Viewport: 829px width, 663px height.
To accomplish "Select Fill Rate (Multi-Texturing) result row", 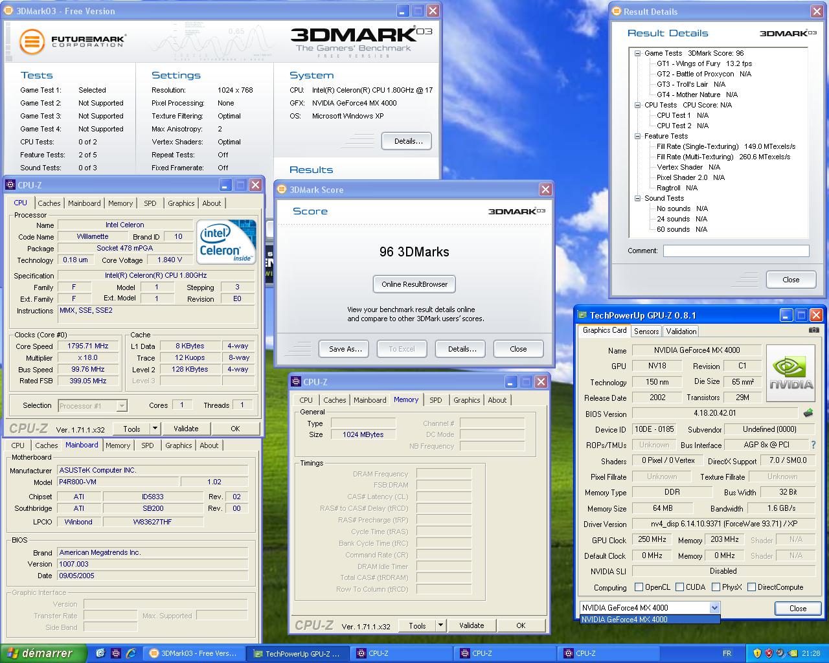I will coord(723,157).
